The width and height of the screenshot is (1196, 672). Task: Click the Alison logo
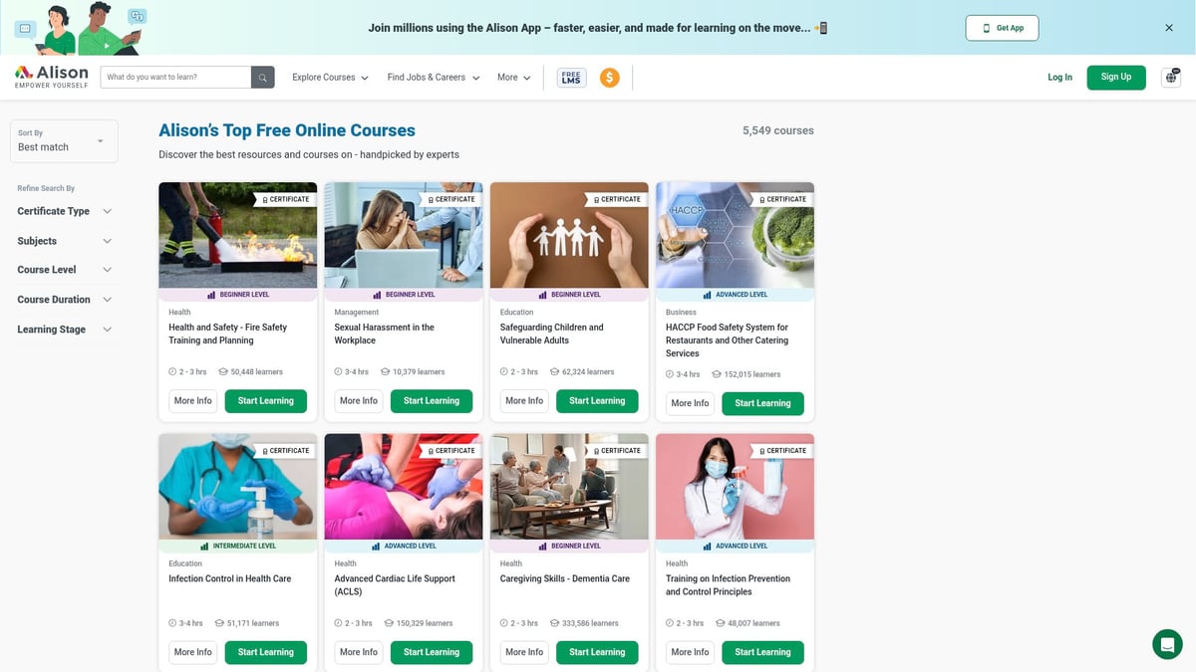[52, 77]
